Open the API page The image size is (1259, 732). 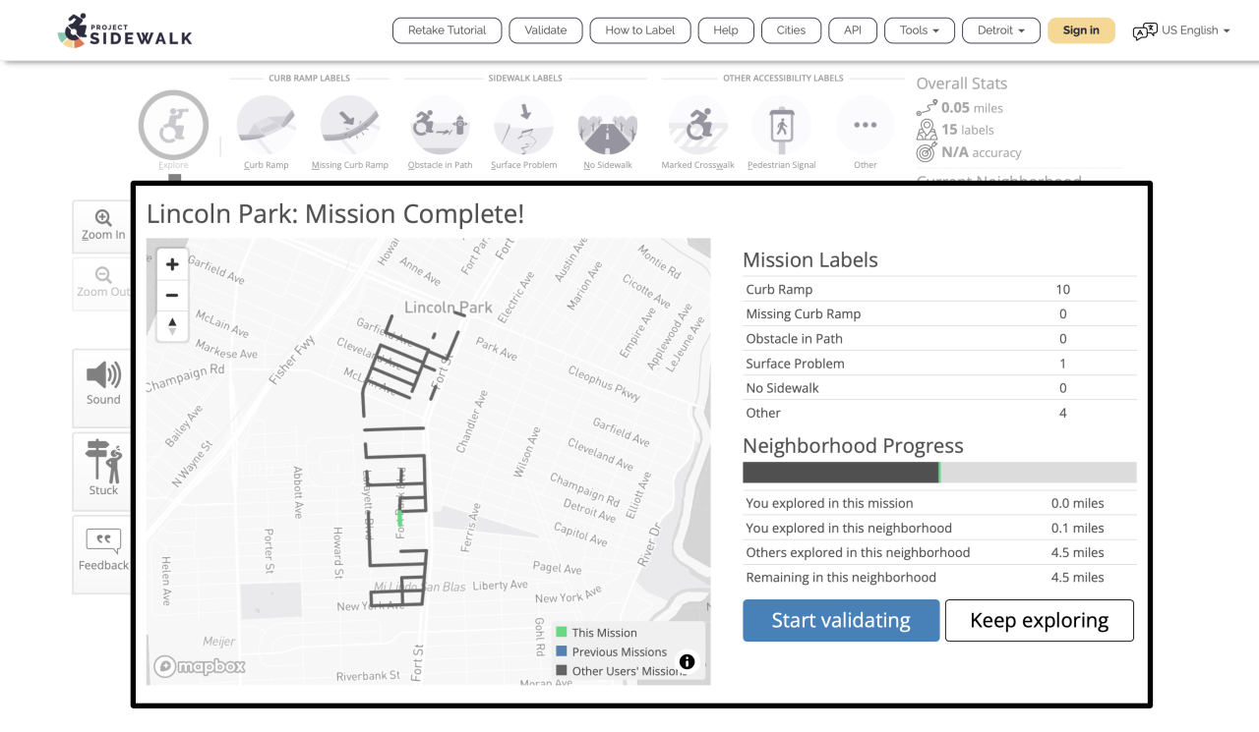[x=853, y=30]
